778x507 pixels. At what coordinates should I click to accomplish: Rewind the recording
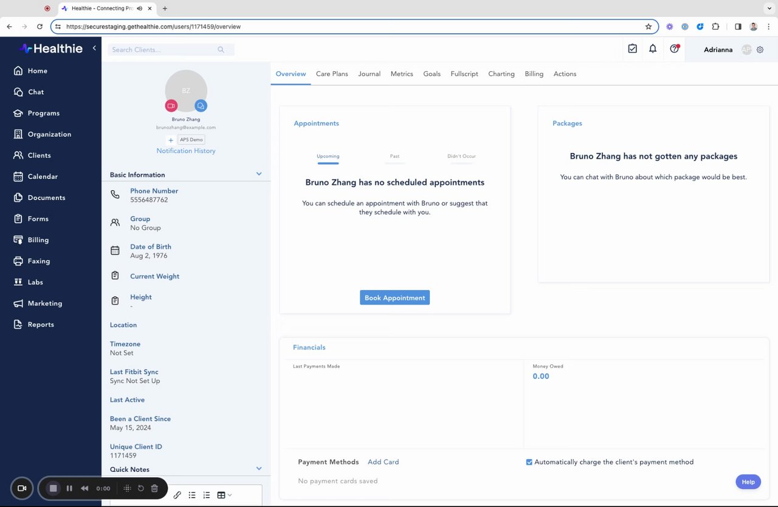point(84,488)
